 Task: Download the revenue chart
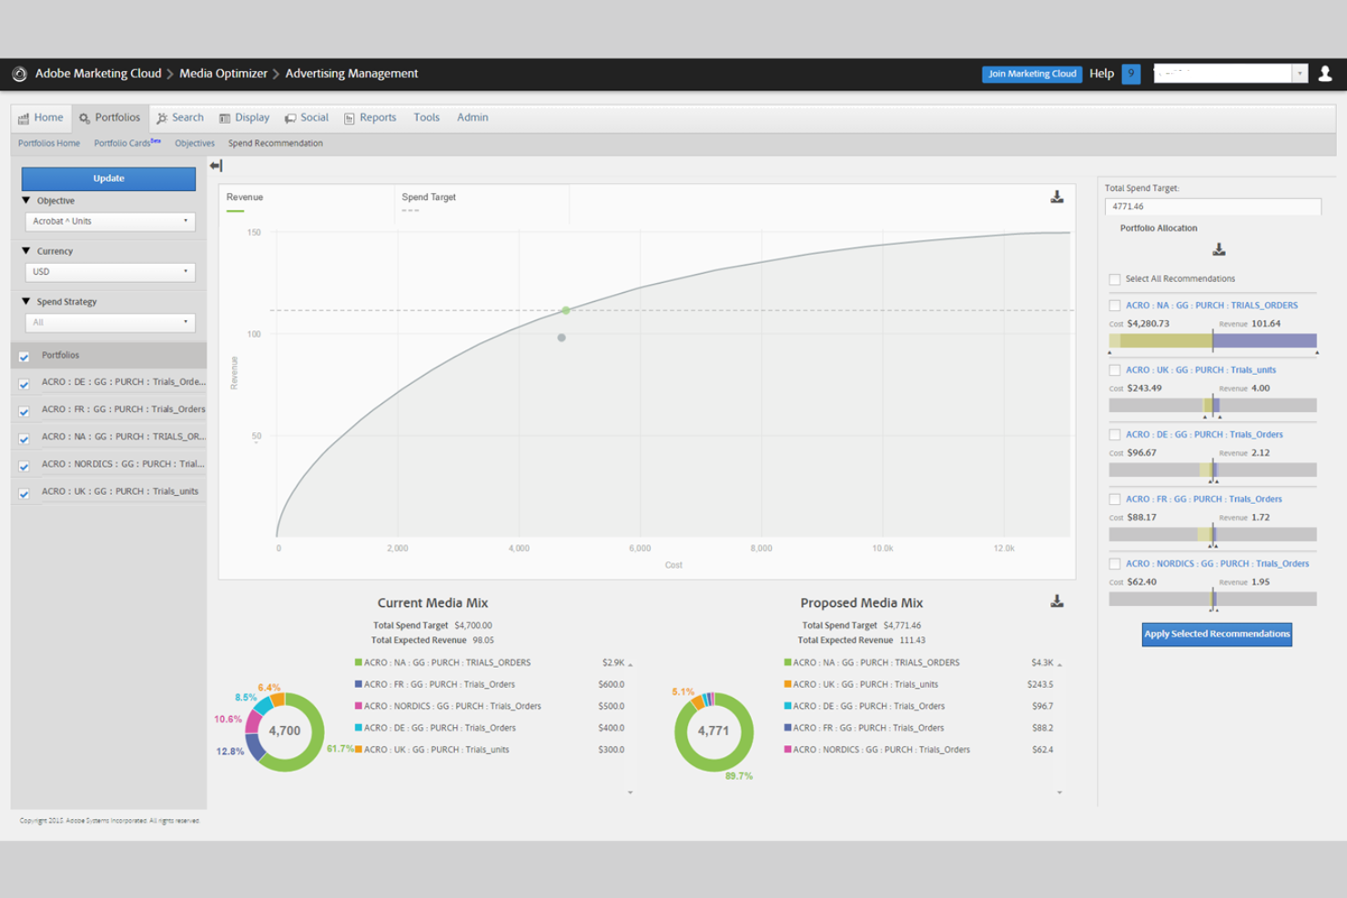[x=1057, y=197]
